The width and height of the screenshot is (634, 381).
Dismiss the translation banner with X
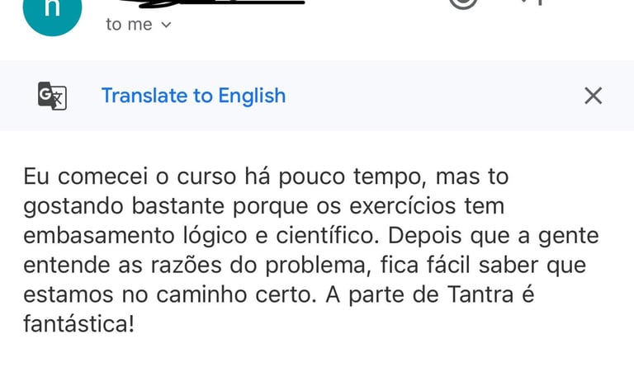pos(593,96)
